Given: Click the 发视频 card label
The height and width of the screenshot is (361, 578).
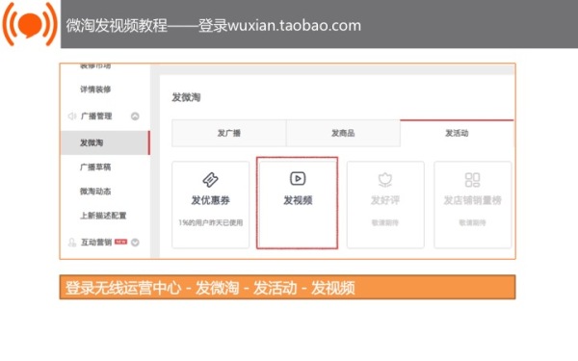Looking at the screenshot, I should tap(298, 200).
